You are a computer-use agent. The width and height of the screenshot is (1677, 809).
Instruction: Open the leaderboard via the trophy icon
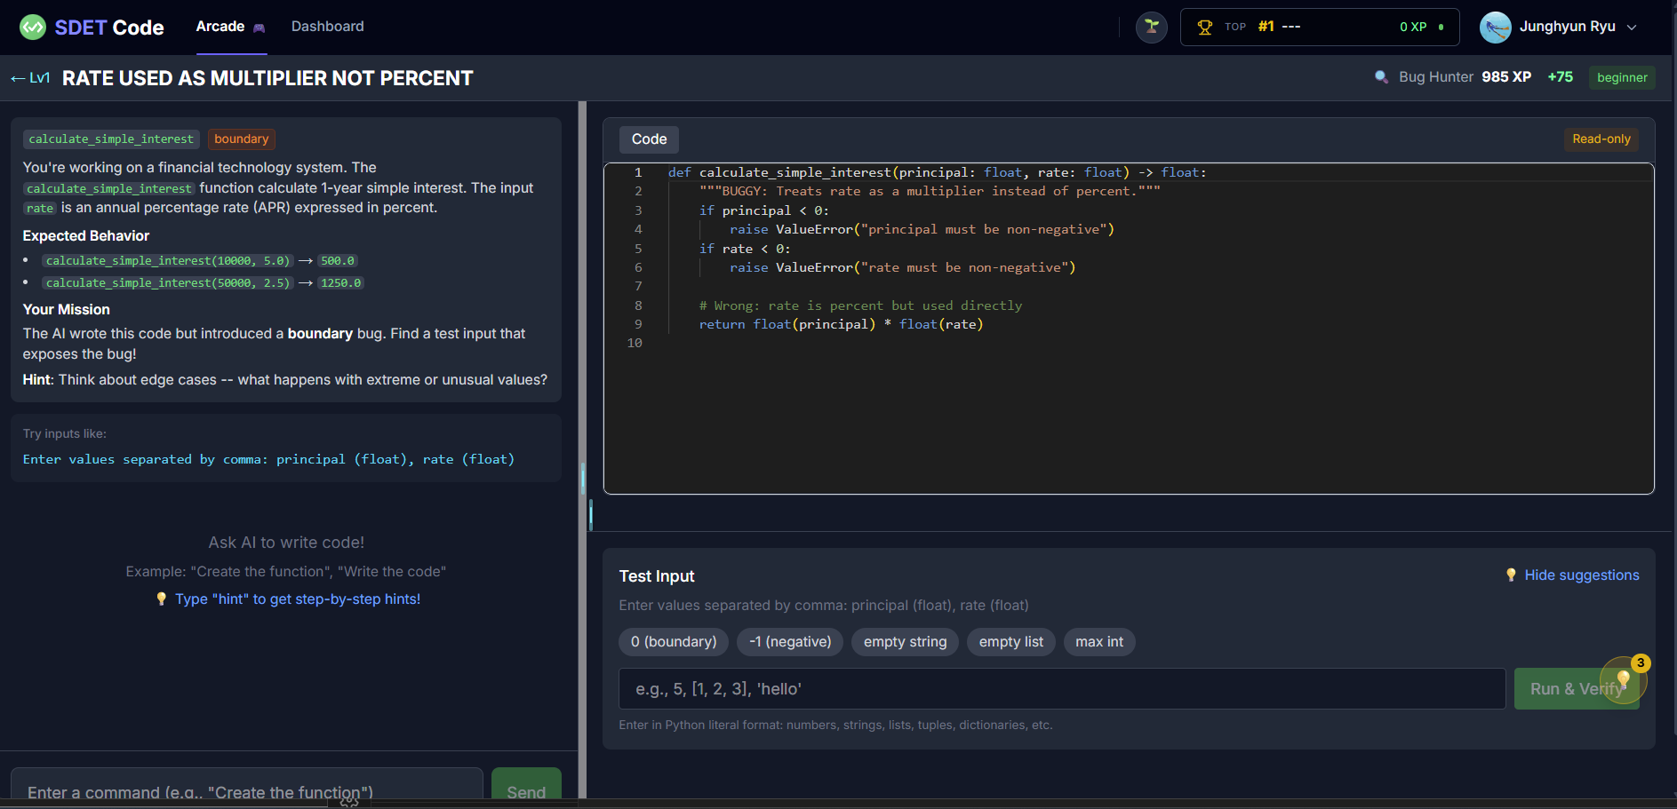pos(1204,27)
